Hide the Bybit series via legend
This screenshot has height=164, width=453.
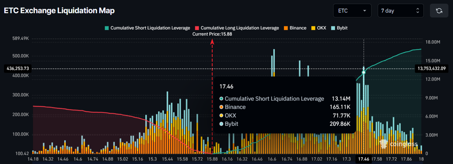point(342,28)
